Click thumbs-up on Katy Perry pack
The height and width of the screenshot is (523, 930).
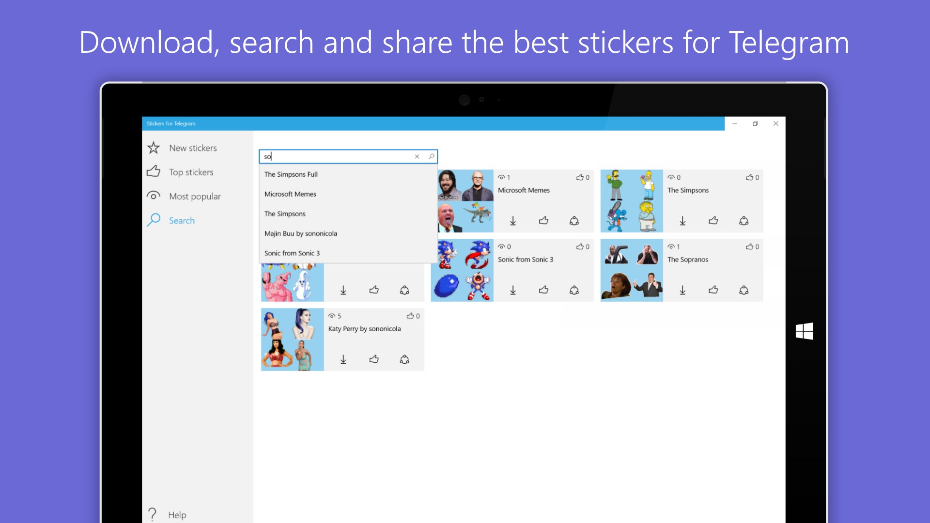click(374, 359)
